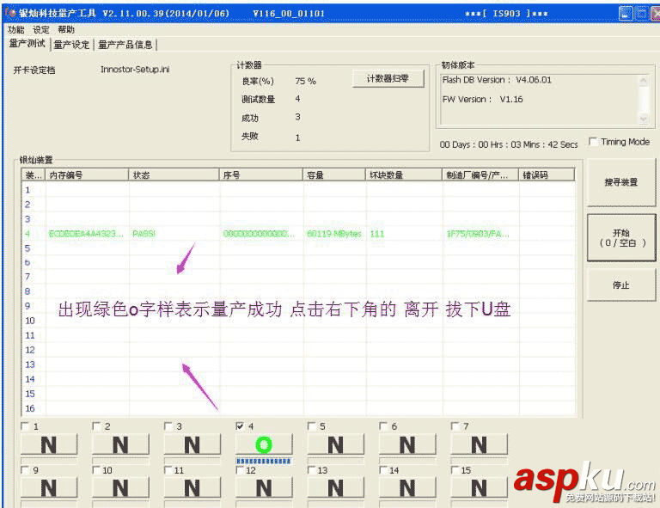Screen dimensions: 660x508
Task: Check the port 2 checkbox
Action: click(96, 426)
